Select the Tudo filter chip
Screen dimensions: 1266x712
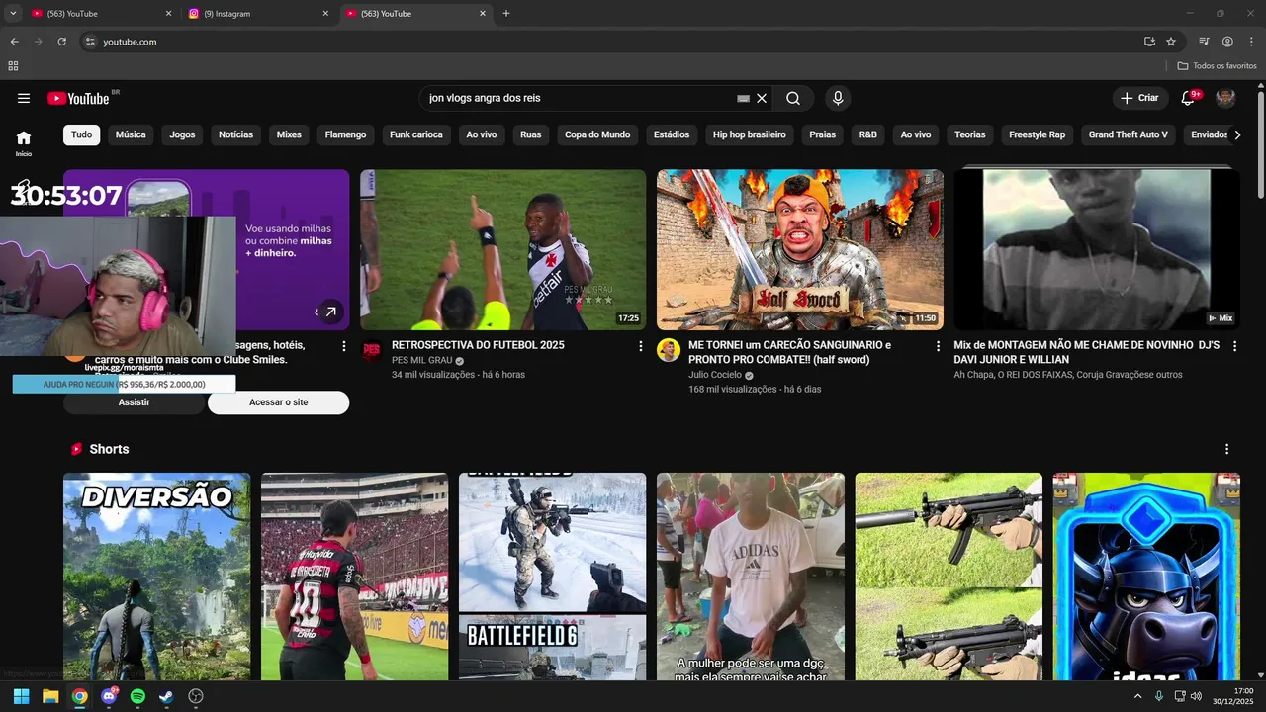pos(82,134)
